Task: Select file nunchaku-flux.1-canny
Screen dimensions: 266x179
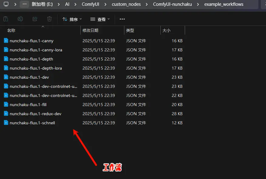Action: click(x=32, y=41)
